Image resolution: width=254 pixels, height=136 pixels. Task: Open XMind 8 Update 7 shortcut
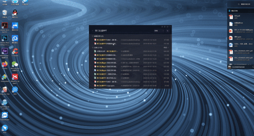[x=15, y=79]
